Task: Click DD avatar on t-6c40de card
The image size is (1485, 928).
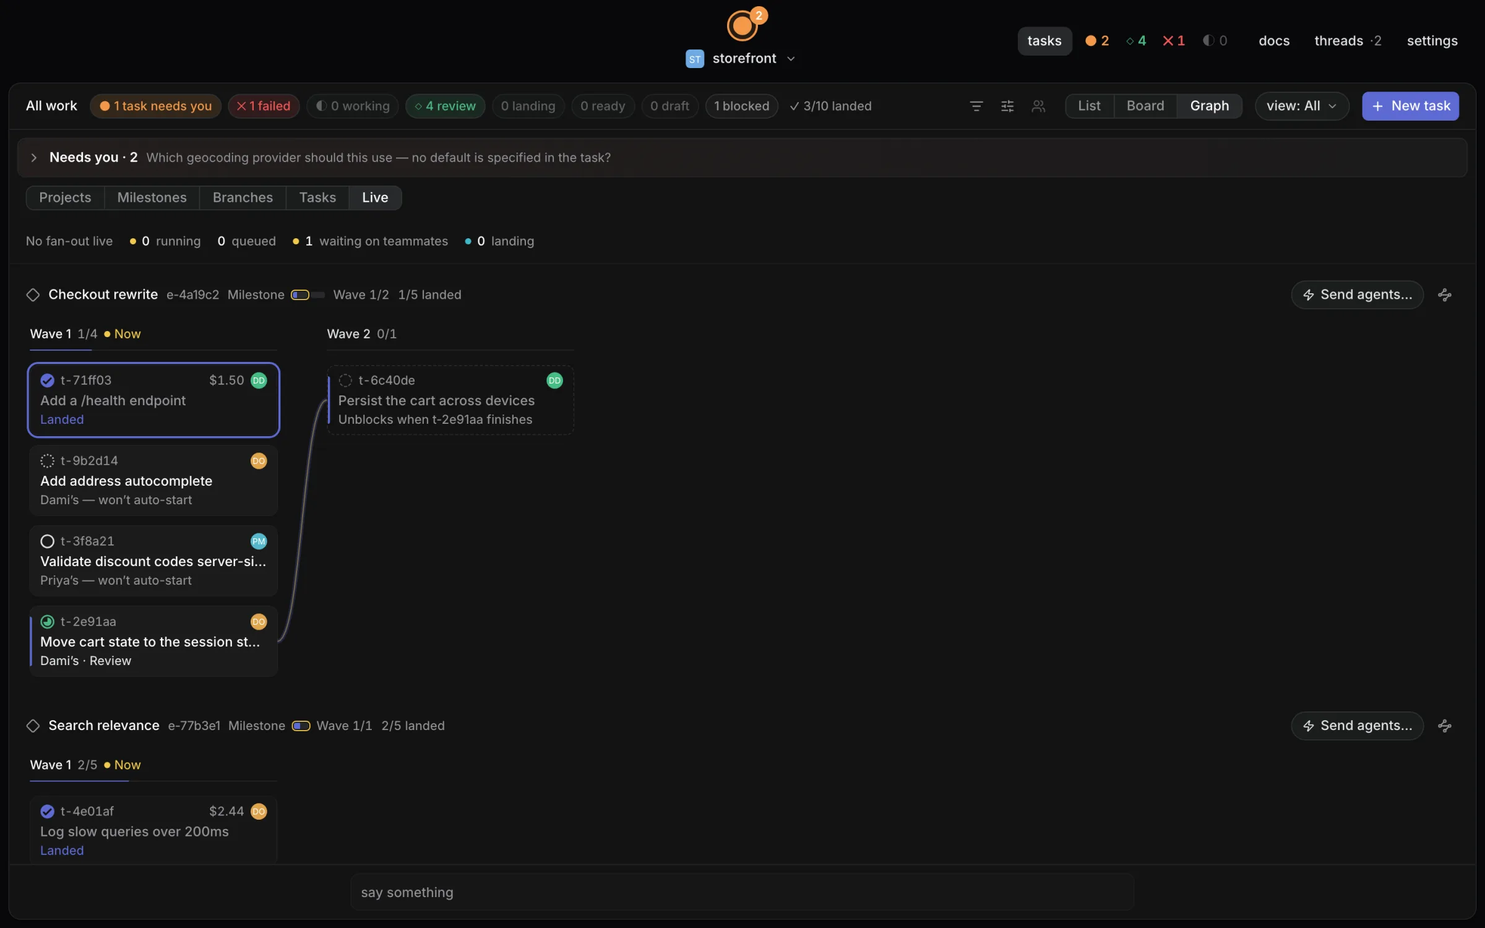Action: (x=554, y=380)
